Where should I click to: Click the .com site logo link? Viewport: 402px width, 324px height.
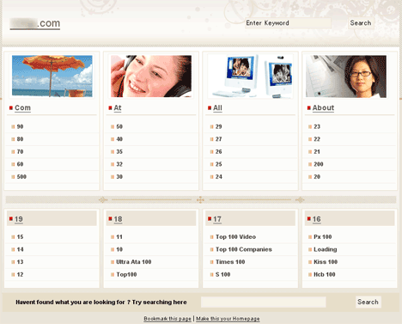35,23
